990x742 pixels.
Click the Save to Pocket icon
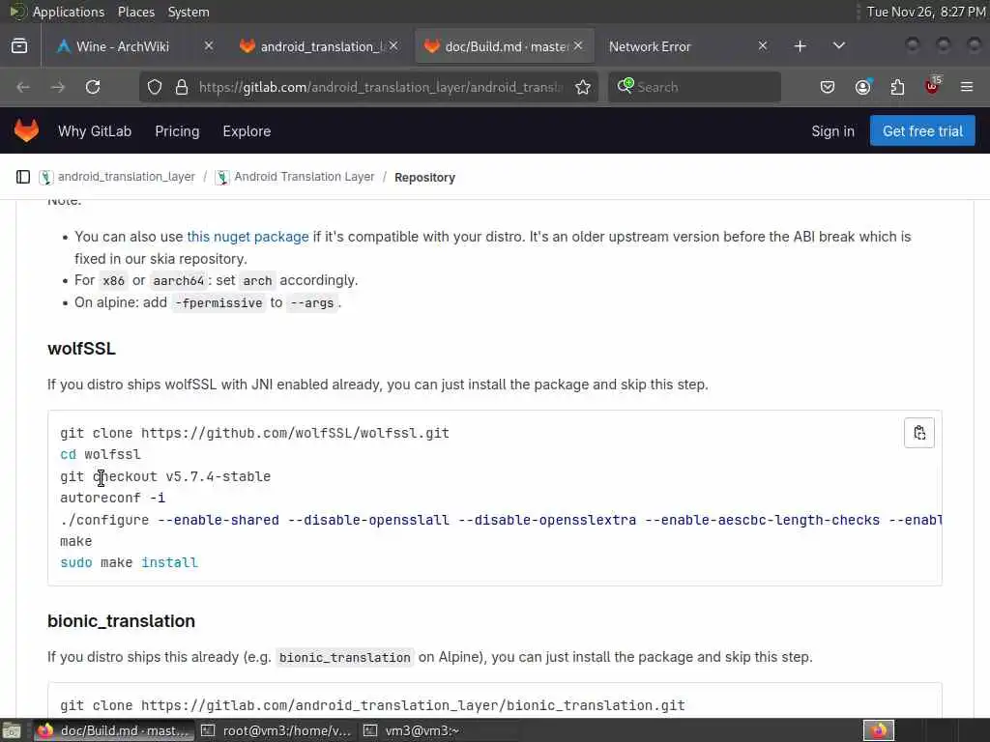click(x=828, y=87)
